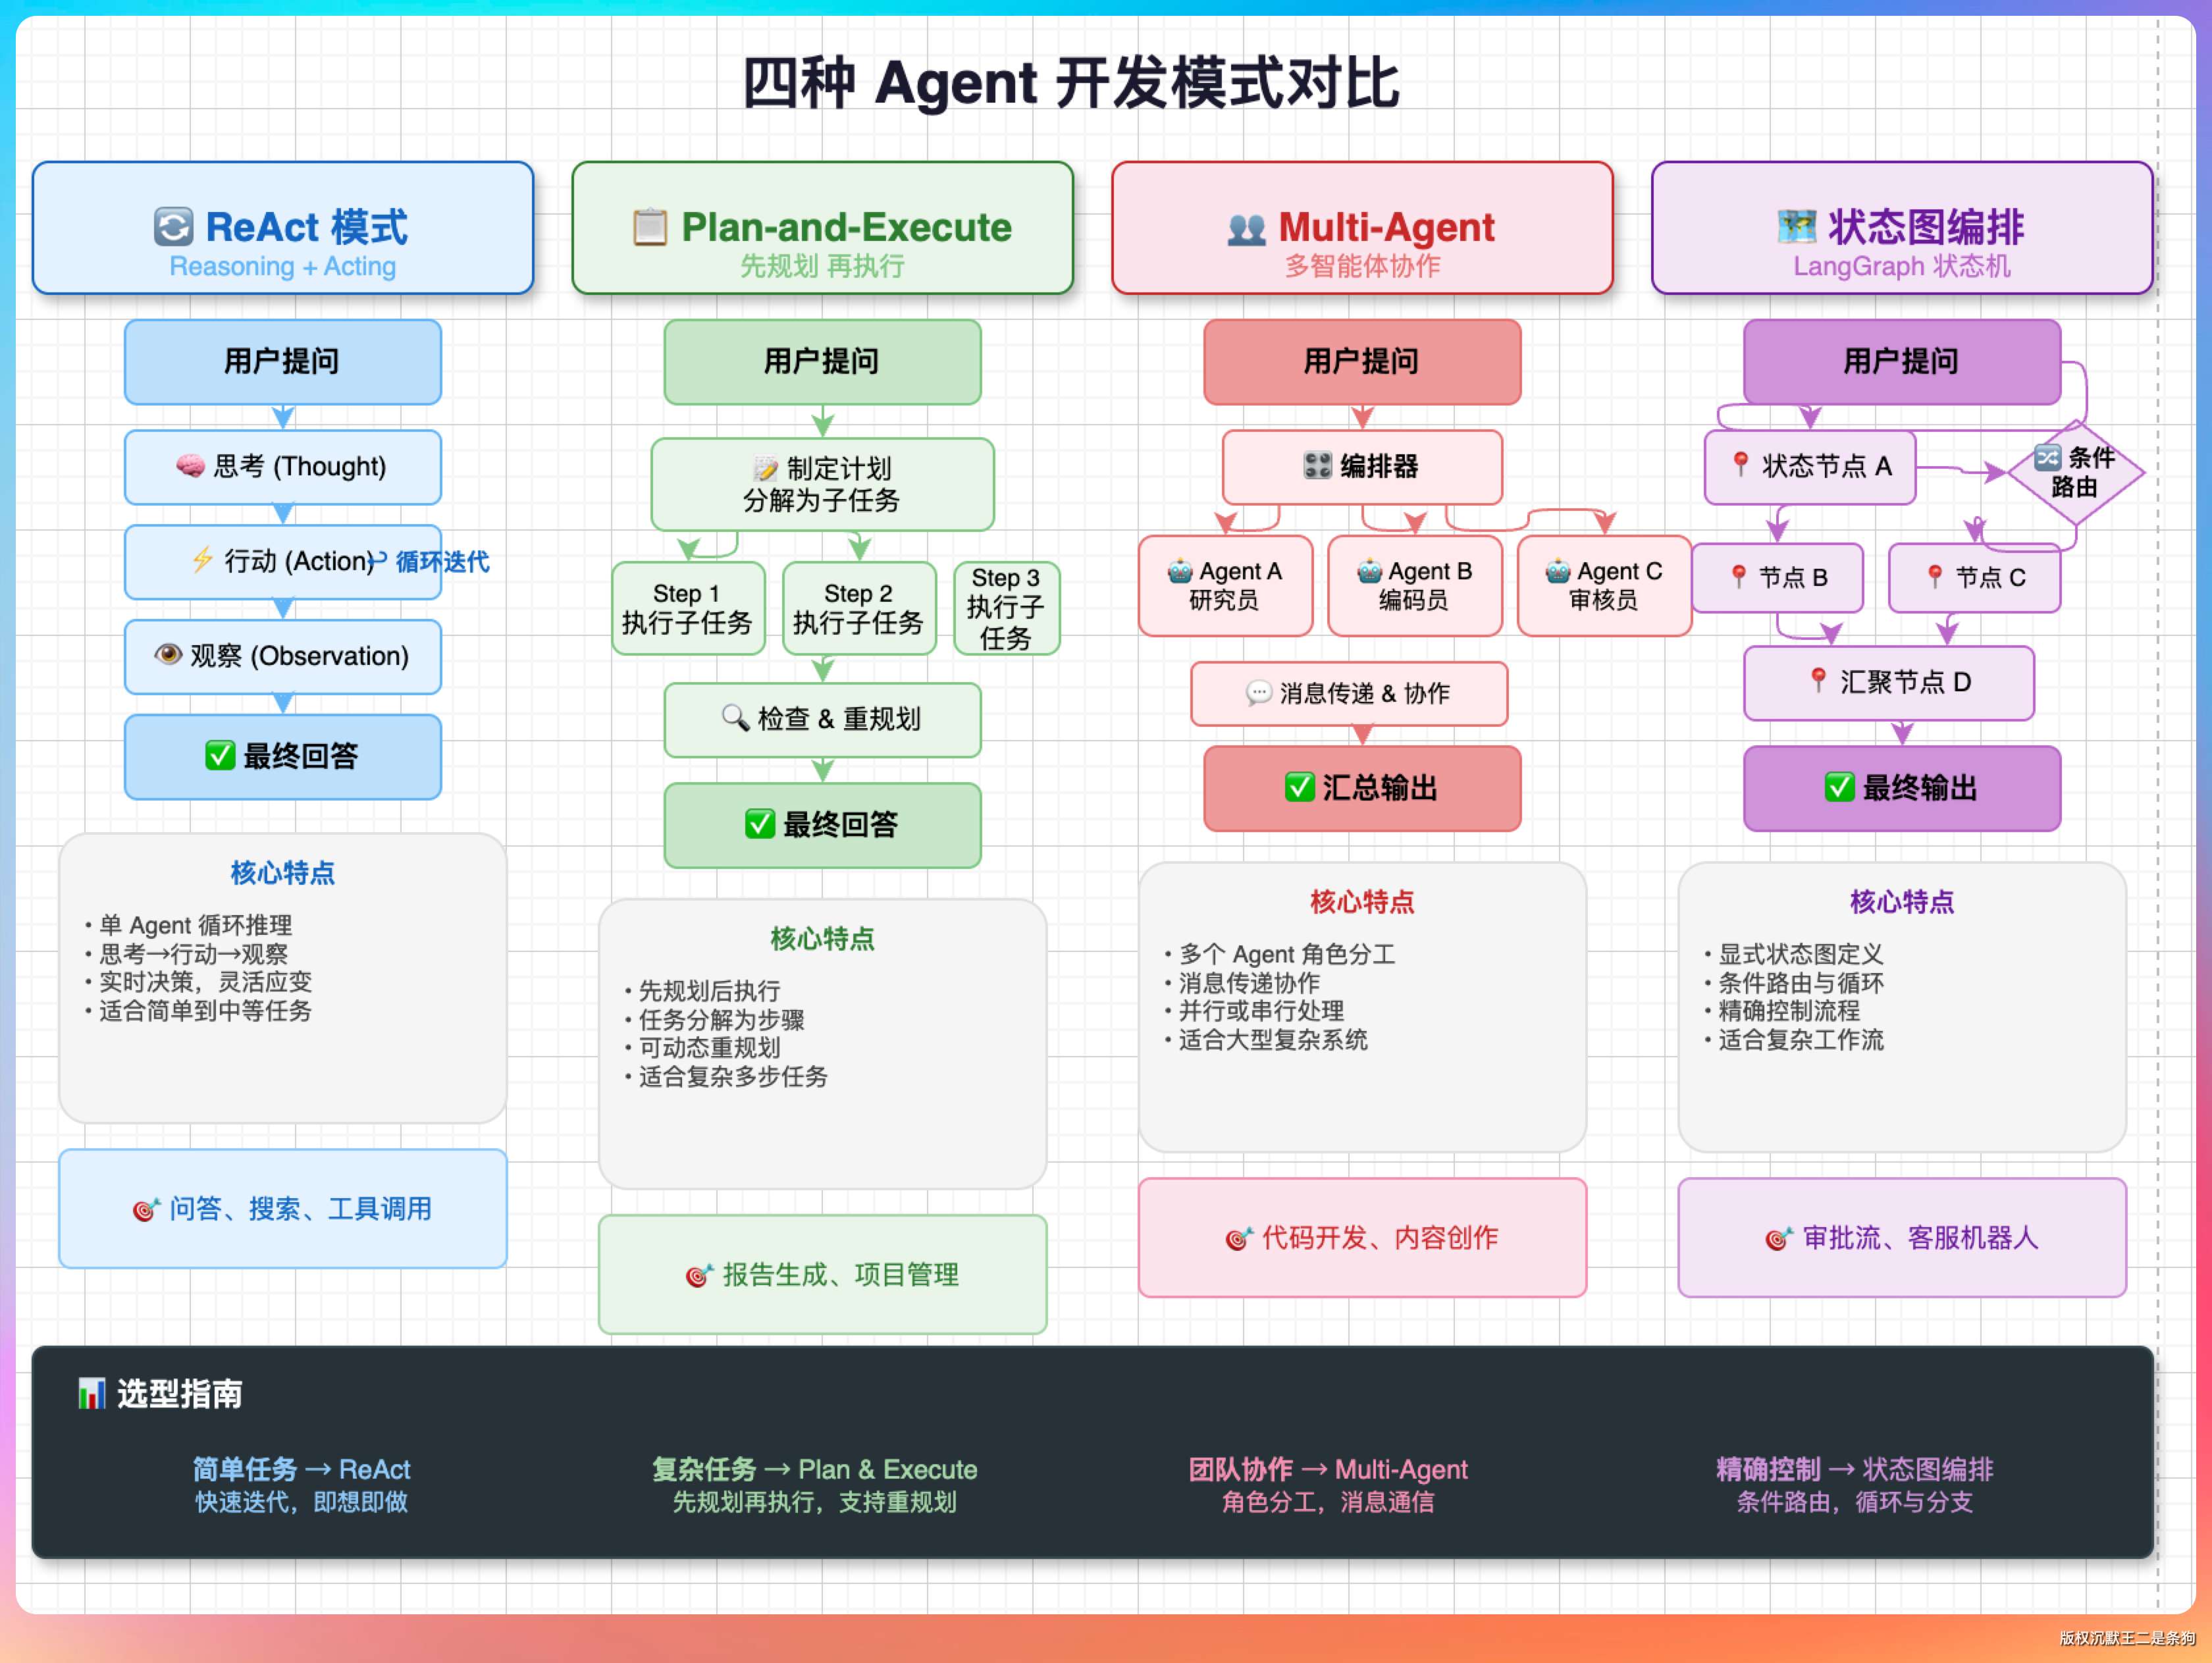Click the pink 代码开发、内容创作 box
The width and height of the screenshot is (2212, 1663).
[x=1362, y=1237]
